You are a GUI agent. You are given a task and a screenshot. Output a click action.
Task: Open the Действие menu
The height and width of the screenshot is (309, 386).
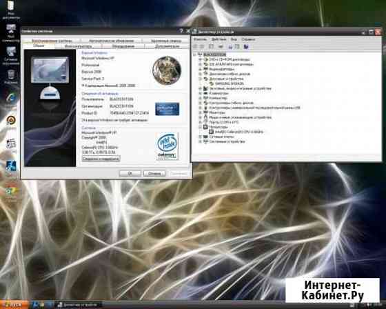click(219, 39)
